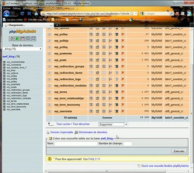This screenshot has height=173, width=194.
Task: Bookmark this page using the star icon
Action: pyautogui.click(x=132, y=13)
